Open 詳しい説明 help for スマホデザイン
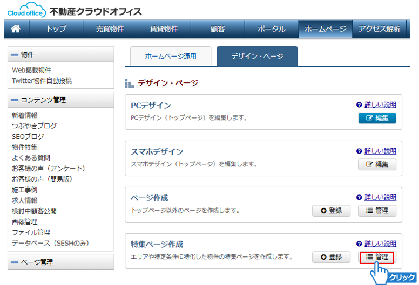The height and width of the screenshot is (285, 419). tap(380, 151)
